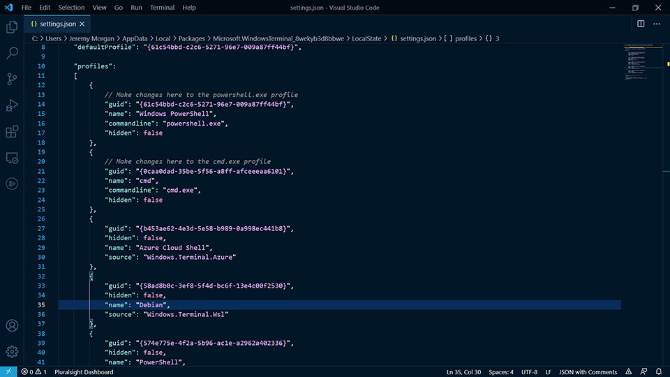
Task: Click AppData breadcrumb segment
Action: pos(135,38)
